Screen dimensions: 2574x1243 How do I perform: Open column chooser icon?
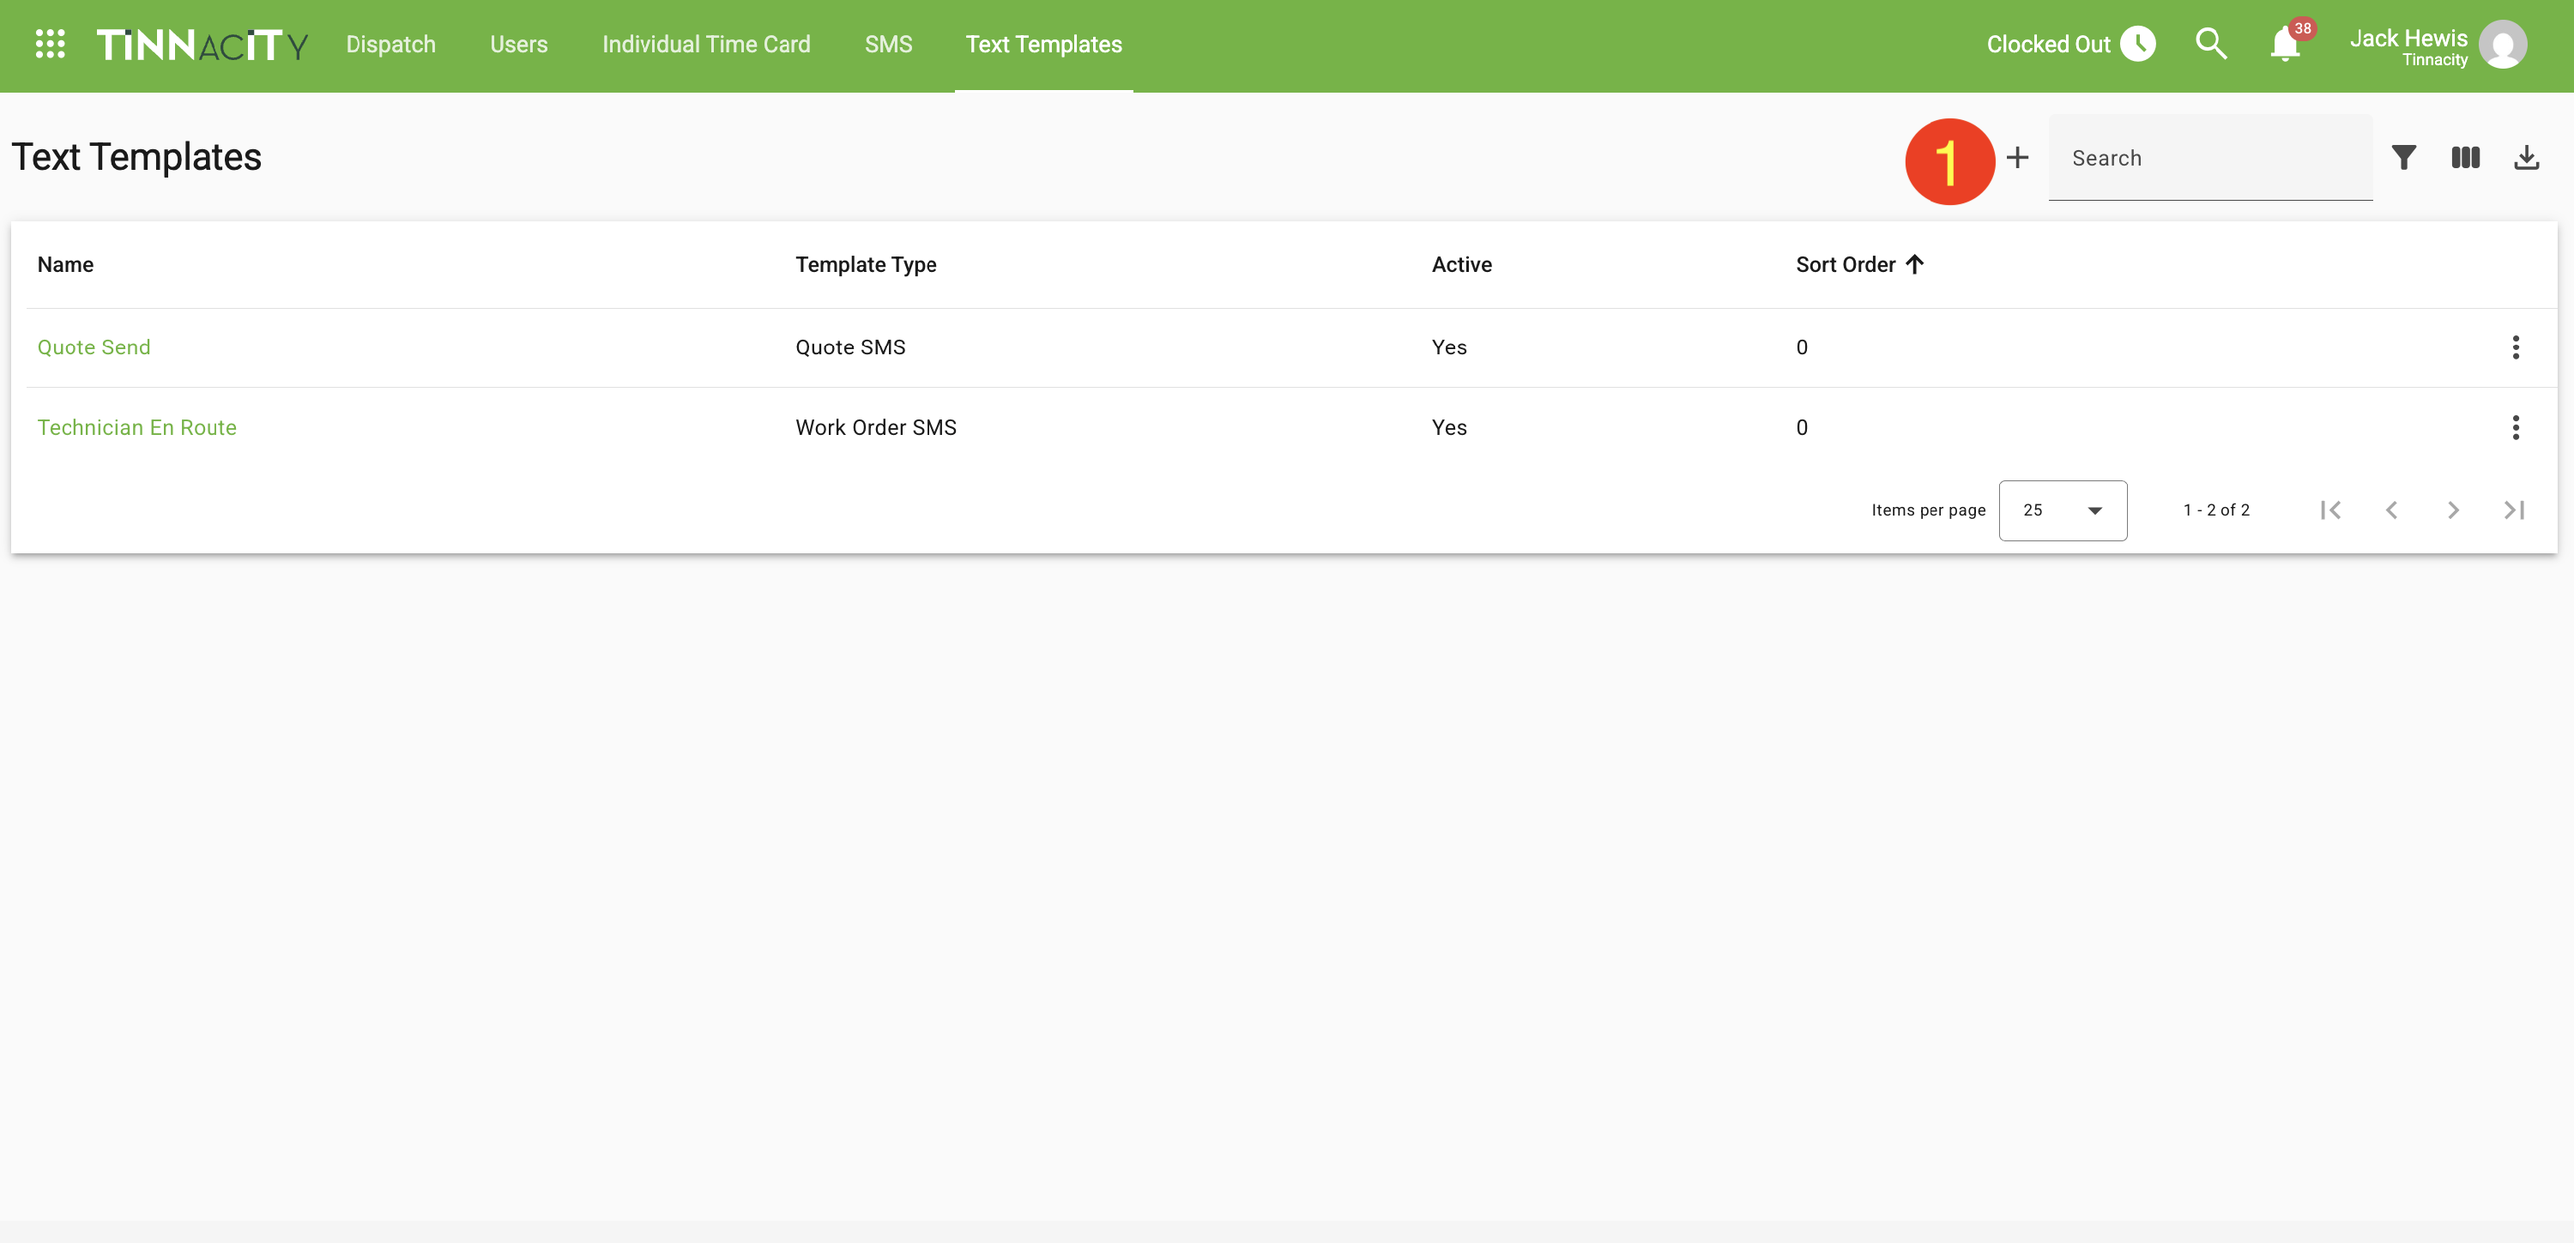[2465, 158]
